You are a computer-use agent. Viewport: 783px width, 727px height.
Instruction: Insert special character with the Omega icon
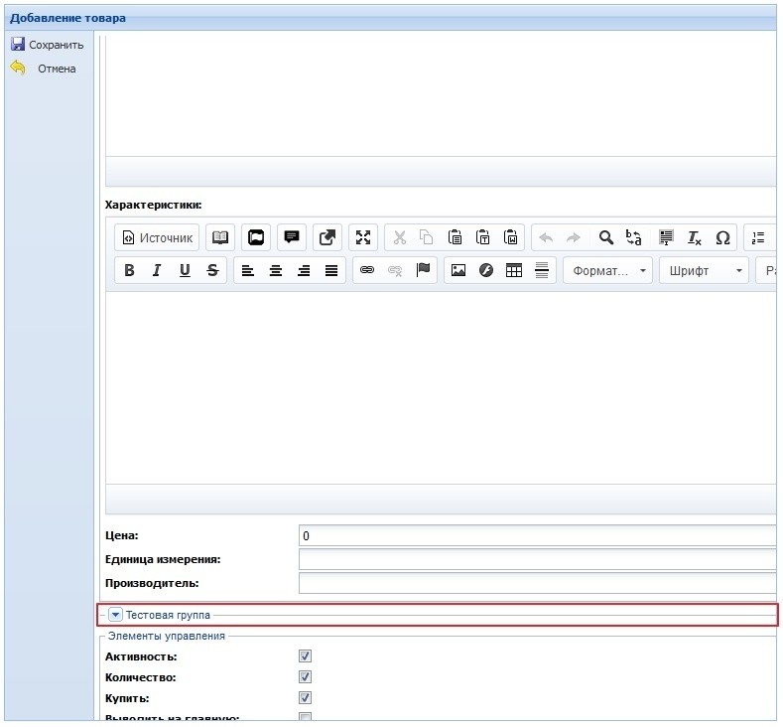(x=722, y=238)
